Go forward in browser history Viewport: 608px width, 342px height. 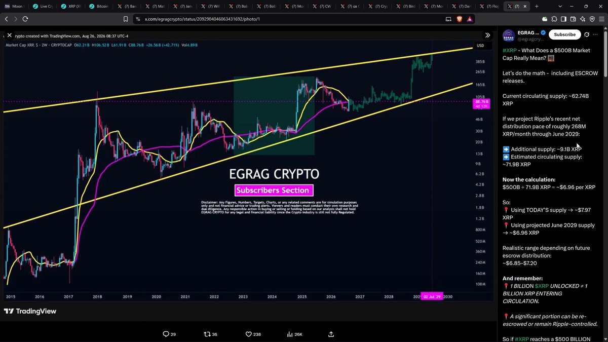pyautogui.click(x=16, y=19)
